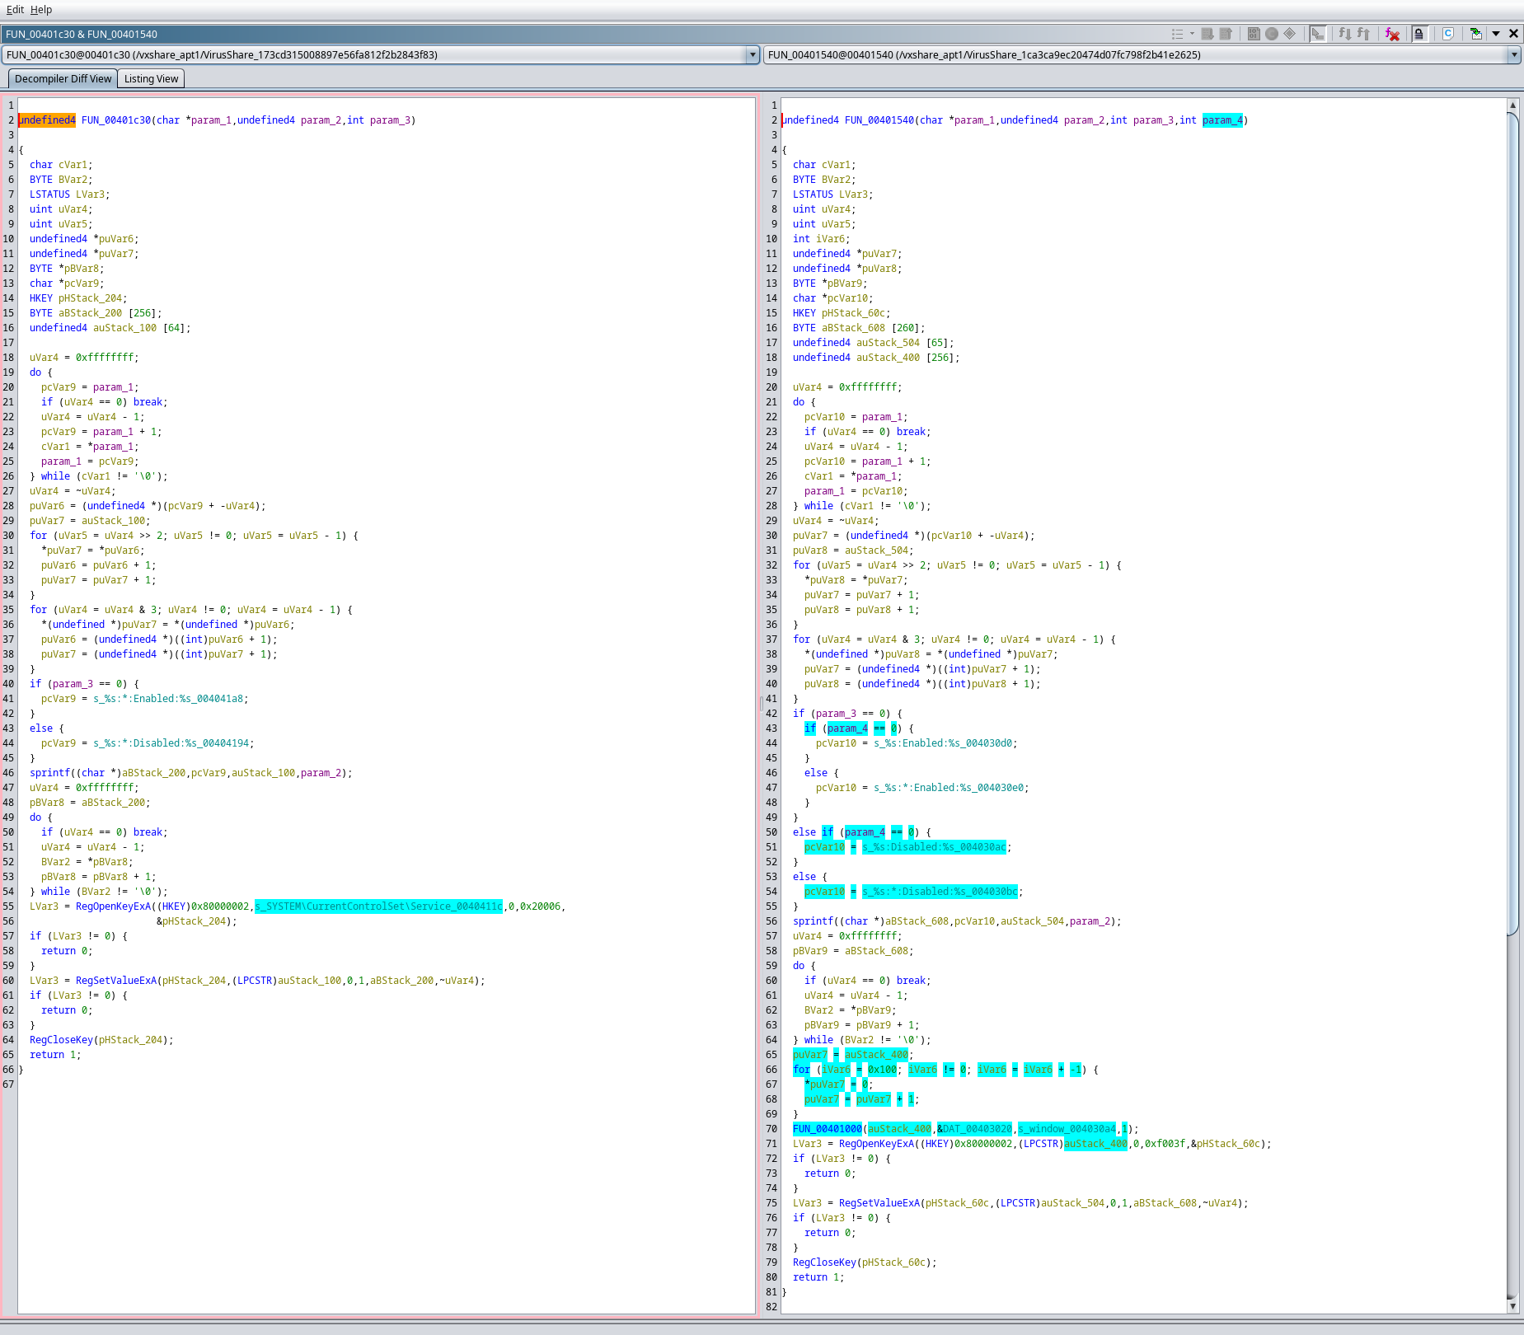This screenshot has width=1524, height=1335.
Task: Click sprintf call in right pane
Action: (813, 921)
